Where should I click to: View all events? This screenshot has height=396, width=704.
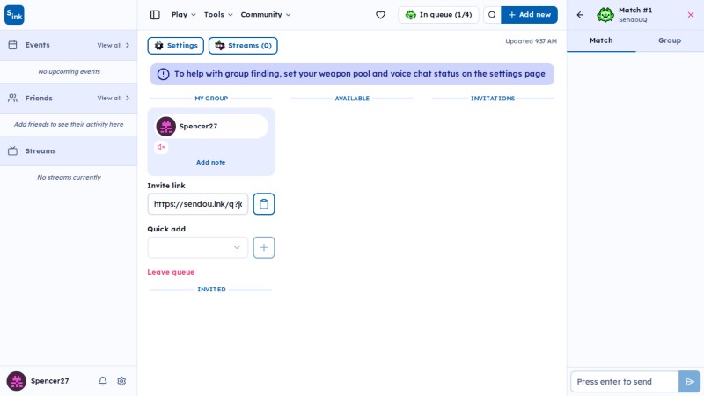[114, 45]
